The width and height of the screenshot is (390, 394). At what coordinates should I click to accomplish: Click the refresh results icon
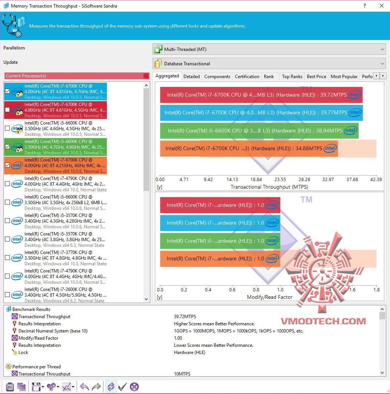coord(111,387)
